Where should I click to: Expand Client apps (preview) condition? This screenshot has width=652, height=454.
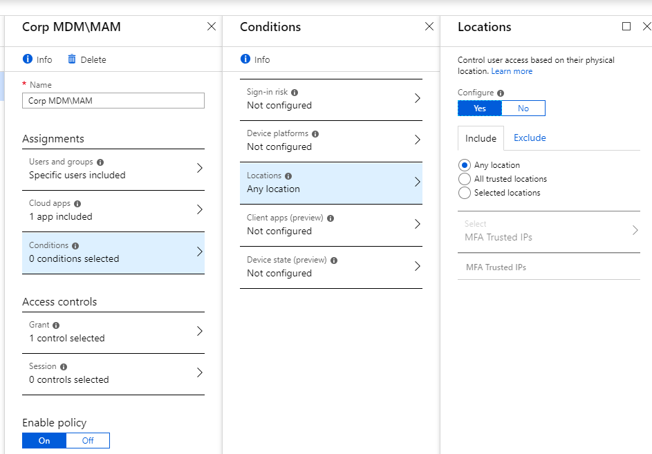click(330, 225)
